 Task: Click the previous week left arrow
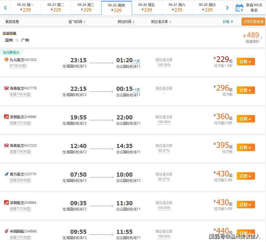coord(5,8)
